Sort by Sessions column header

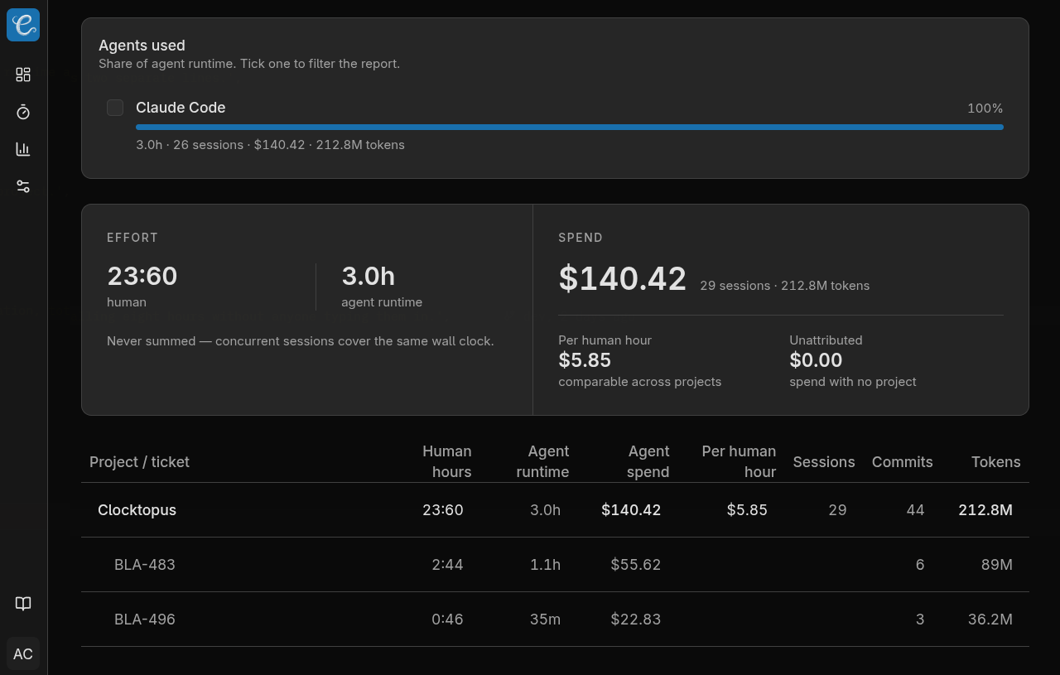pos(824,462)
